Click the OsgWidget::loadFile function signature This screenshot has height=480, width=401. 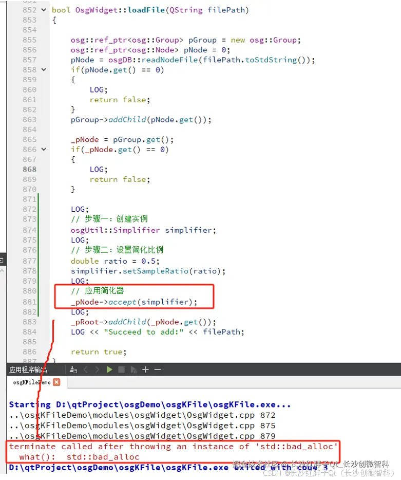pos(150,10)
